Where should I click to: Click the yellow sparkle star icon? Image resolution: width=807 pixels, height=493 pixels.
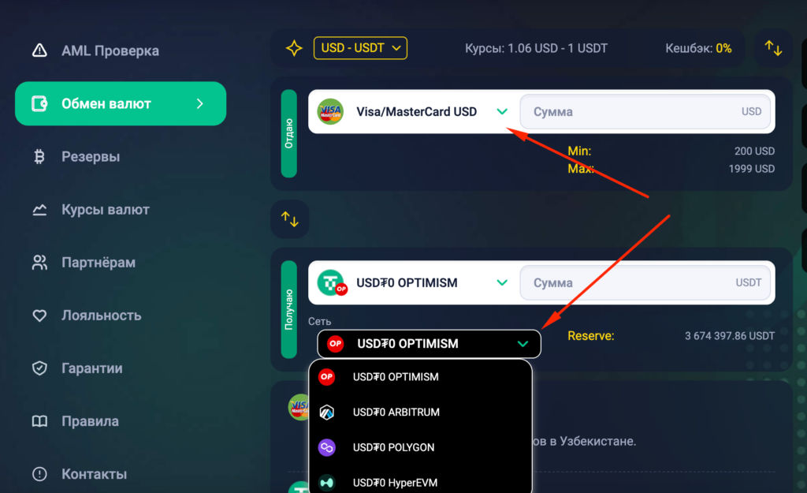tap(294, 49)
